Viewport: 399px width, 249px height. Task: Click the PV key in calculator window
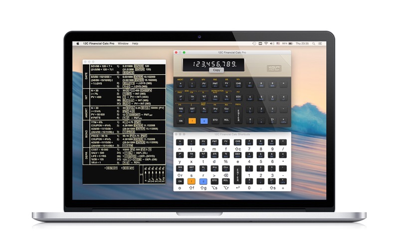coord(203,84)
